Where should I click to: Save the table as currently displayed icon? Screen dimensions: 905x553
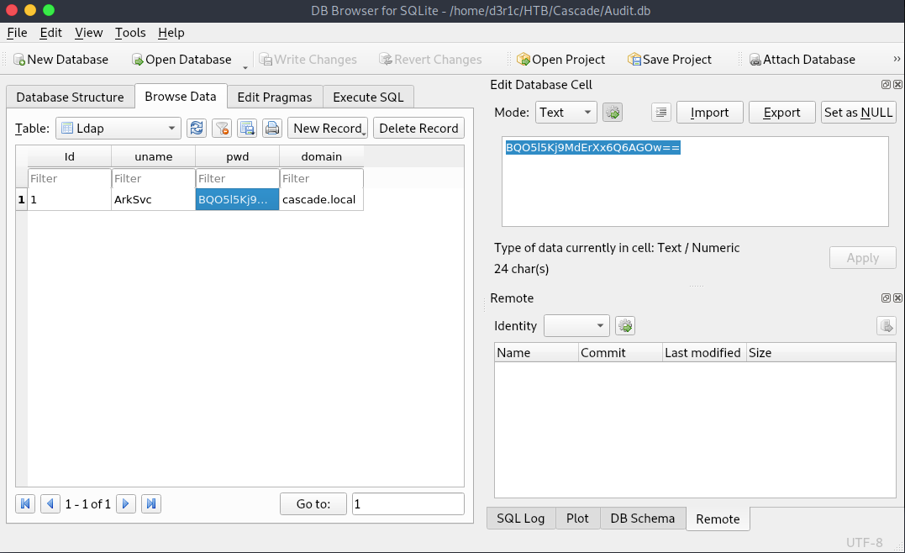click(x=247, y=128)
